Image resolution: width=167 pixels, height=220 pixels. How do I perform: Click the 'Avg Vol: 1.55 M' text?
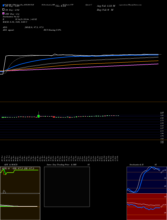tap(106, 6)
